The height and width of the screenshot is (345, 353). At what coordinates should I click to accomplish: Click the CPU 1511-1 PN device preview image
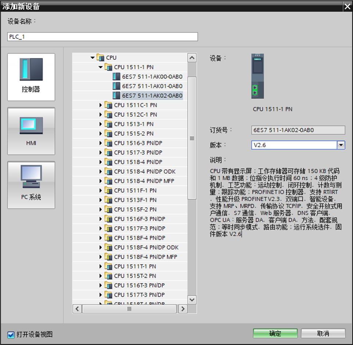[x=257, y=76]
